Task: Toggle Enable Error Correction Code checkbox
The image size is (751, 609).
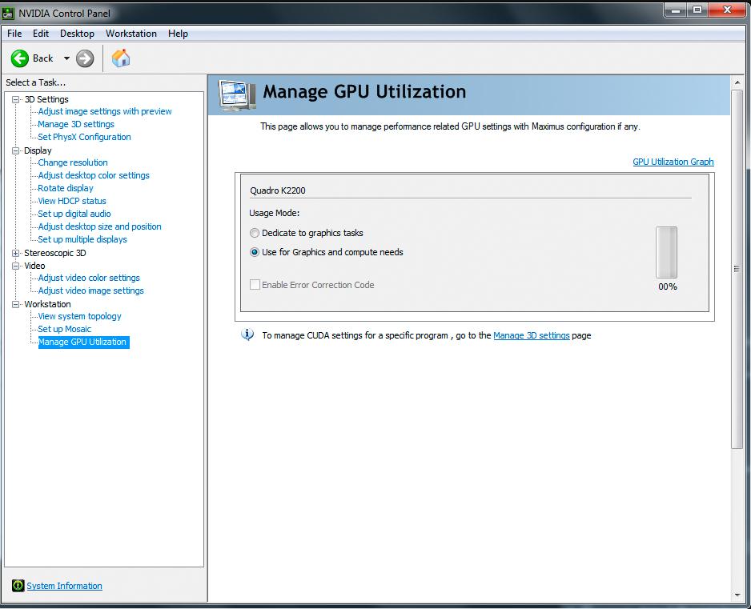Action: point(255,285)
